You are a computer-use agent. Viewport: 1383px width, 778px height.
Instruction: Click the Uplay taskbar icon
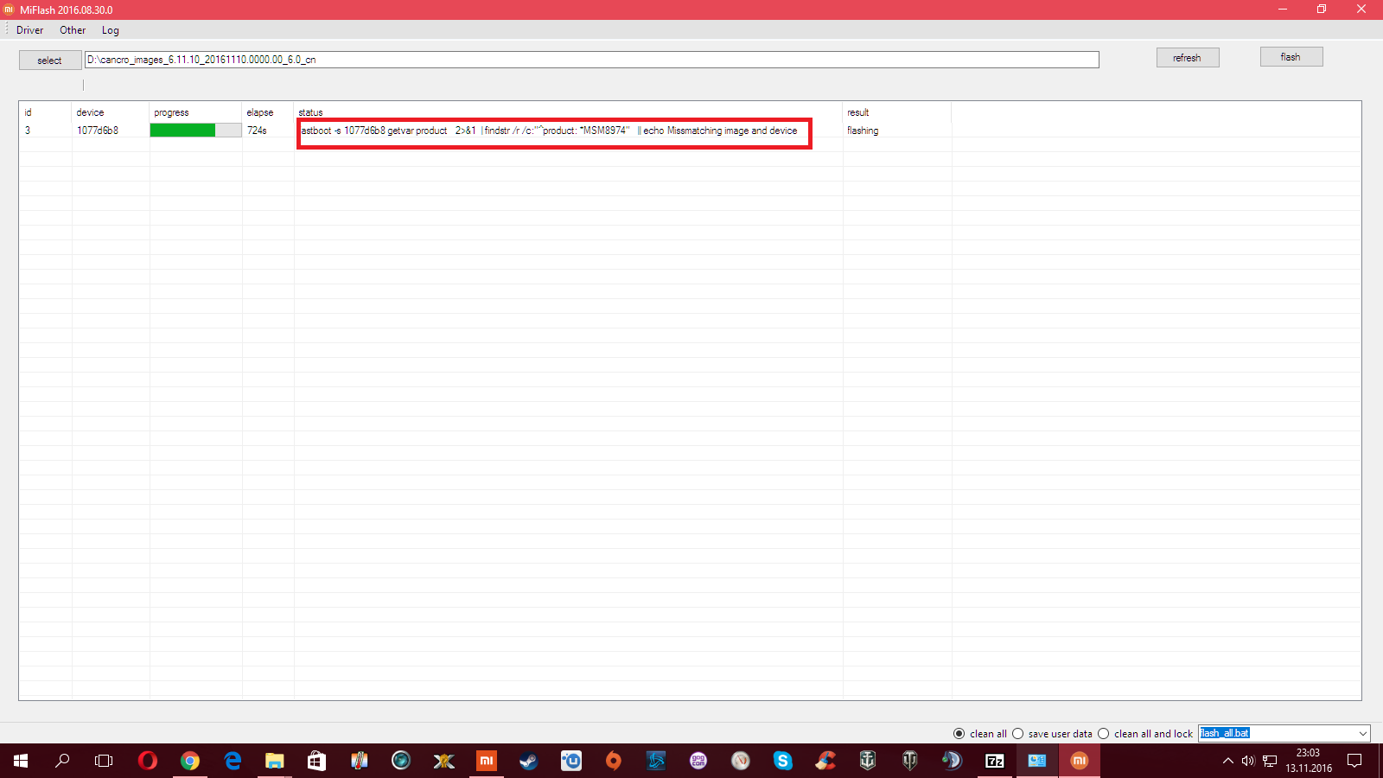coord(570,761)
